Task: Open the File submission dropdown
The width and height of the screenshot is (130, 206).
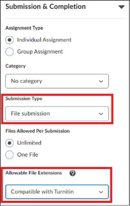Action: [x=57, y=114]
